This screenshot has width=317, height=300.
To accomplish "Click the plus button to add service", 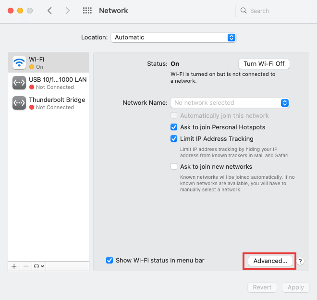I will (14, 266).
